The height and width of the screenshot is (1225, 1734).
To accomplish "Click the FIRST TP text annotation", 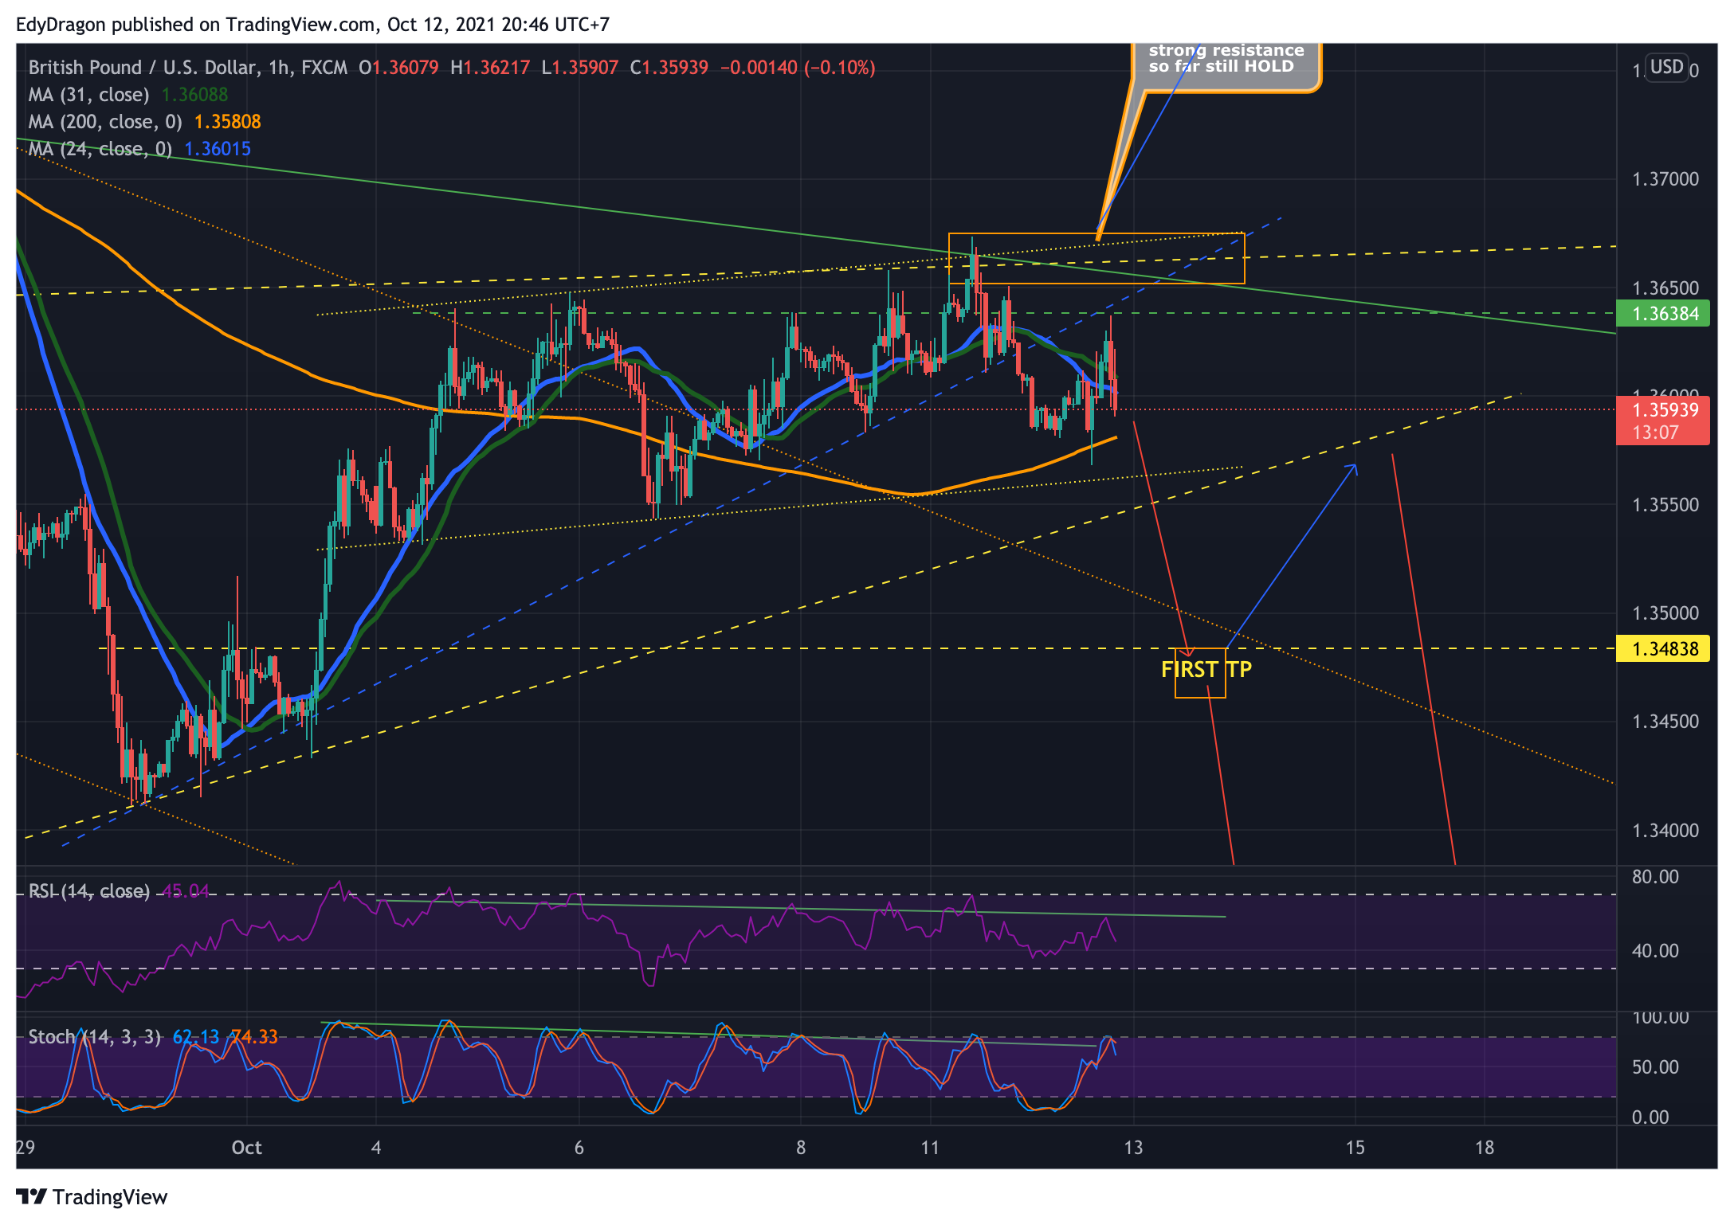I will [1206, 670].
